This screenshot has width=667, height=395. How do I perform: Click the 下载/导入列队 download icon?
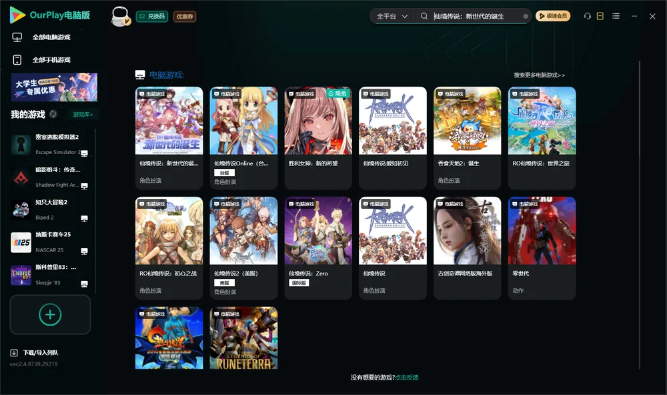(x=14, y=353)
